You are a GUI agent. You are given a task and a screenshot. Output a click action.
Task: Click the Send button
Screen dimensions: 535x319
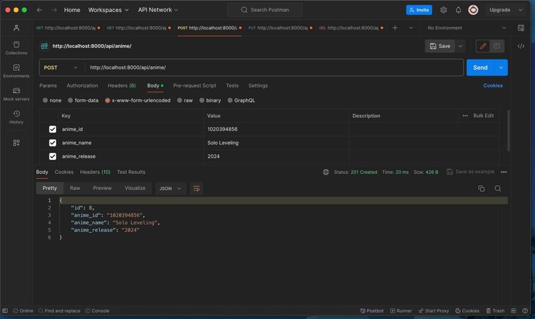tap(480, 68)
